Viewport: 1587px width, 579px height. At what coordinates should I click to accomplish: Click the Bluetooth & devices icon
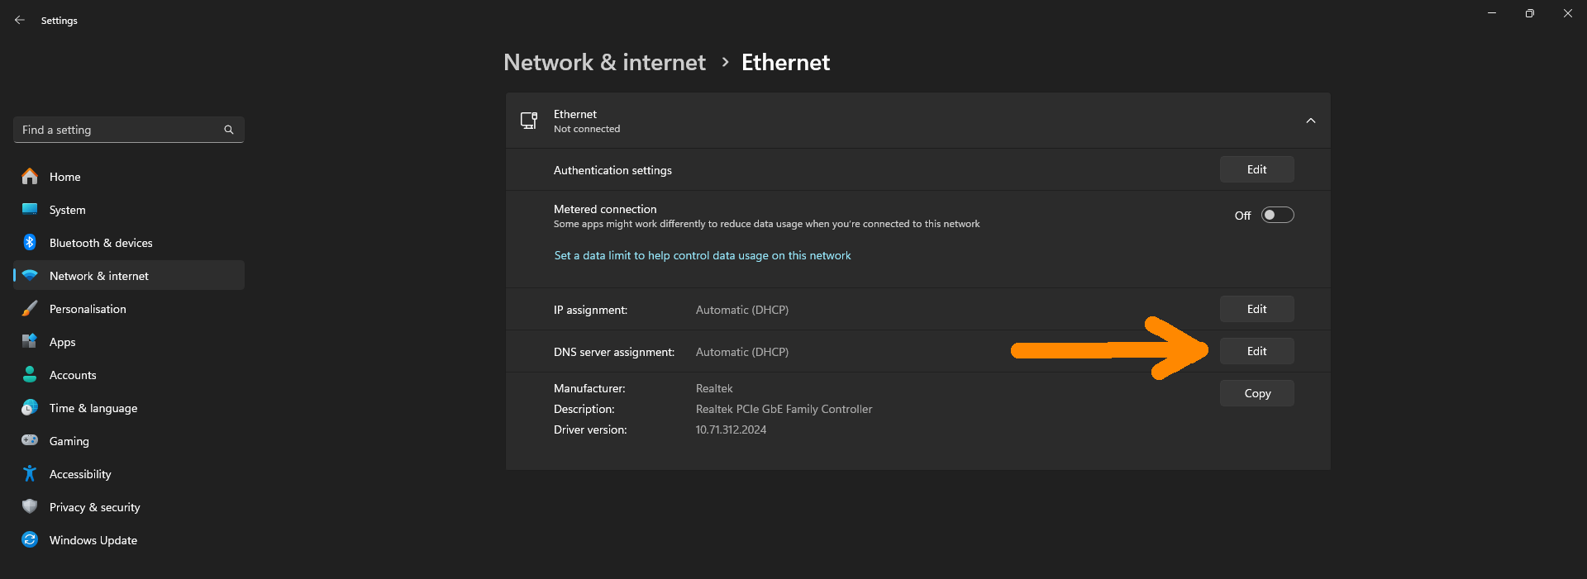30,243
